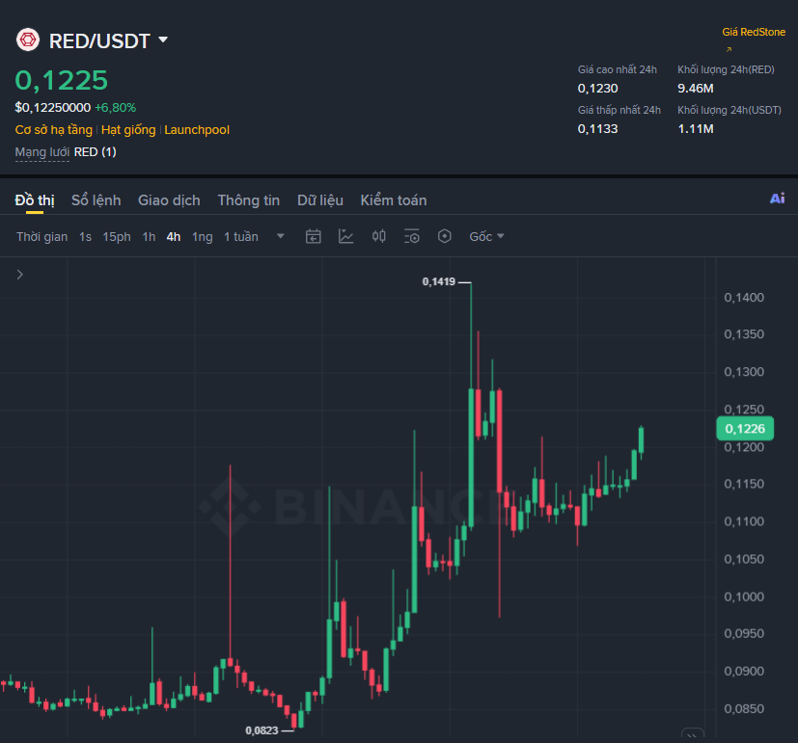This screenshot has height=743, width=798.
Task: Click the 0,1400 price axis label
Action: click(x=744, y=298)
